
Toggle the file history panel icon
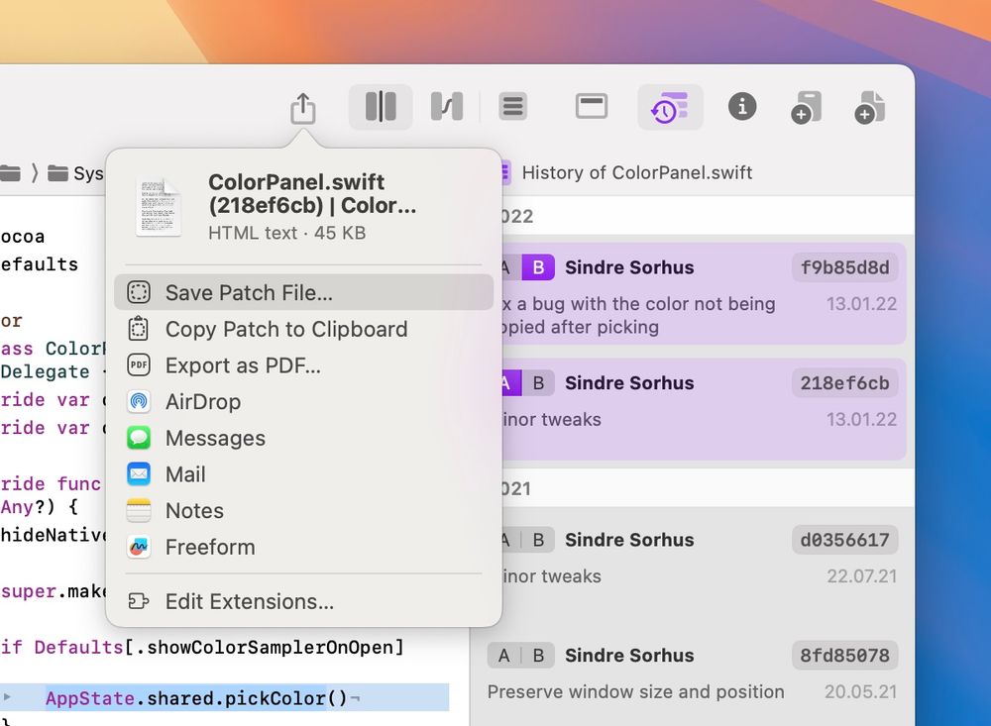(x=670, y=107)
